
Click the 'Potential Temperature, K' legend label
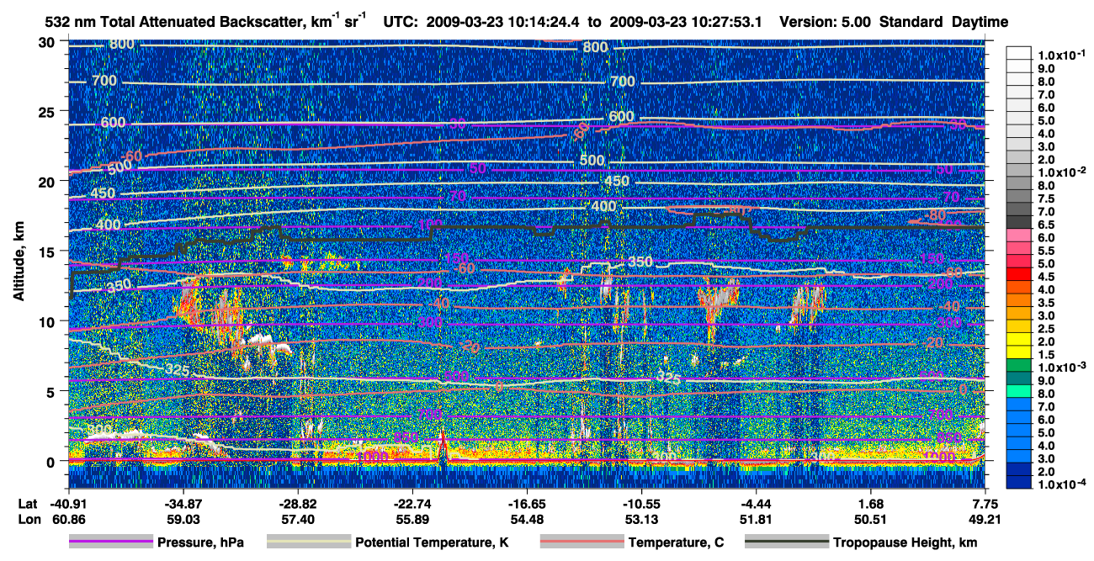(x=432, y=542)
